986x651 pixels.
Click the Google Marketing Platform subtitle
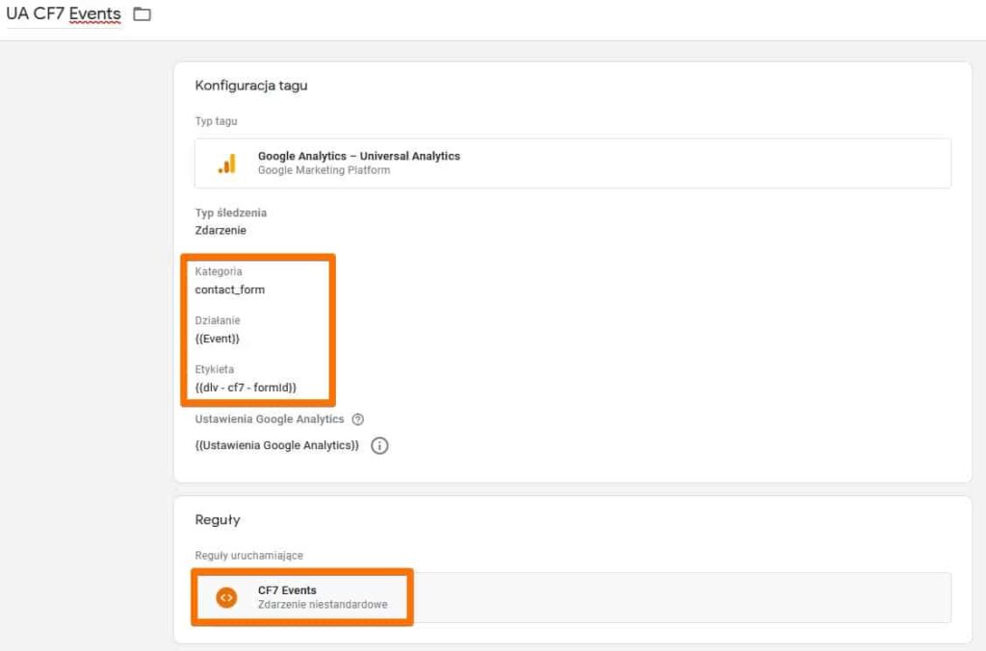324,170
